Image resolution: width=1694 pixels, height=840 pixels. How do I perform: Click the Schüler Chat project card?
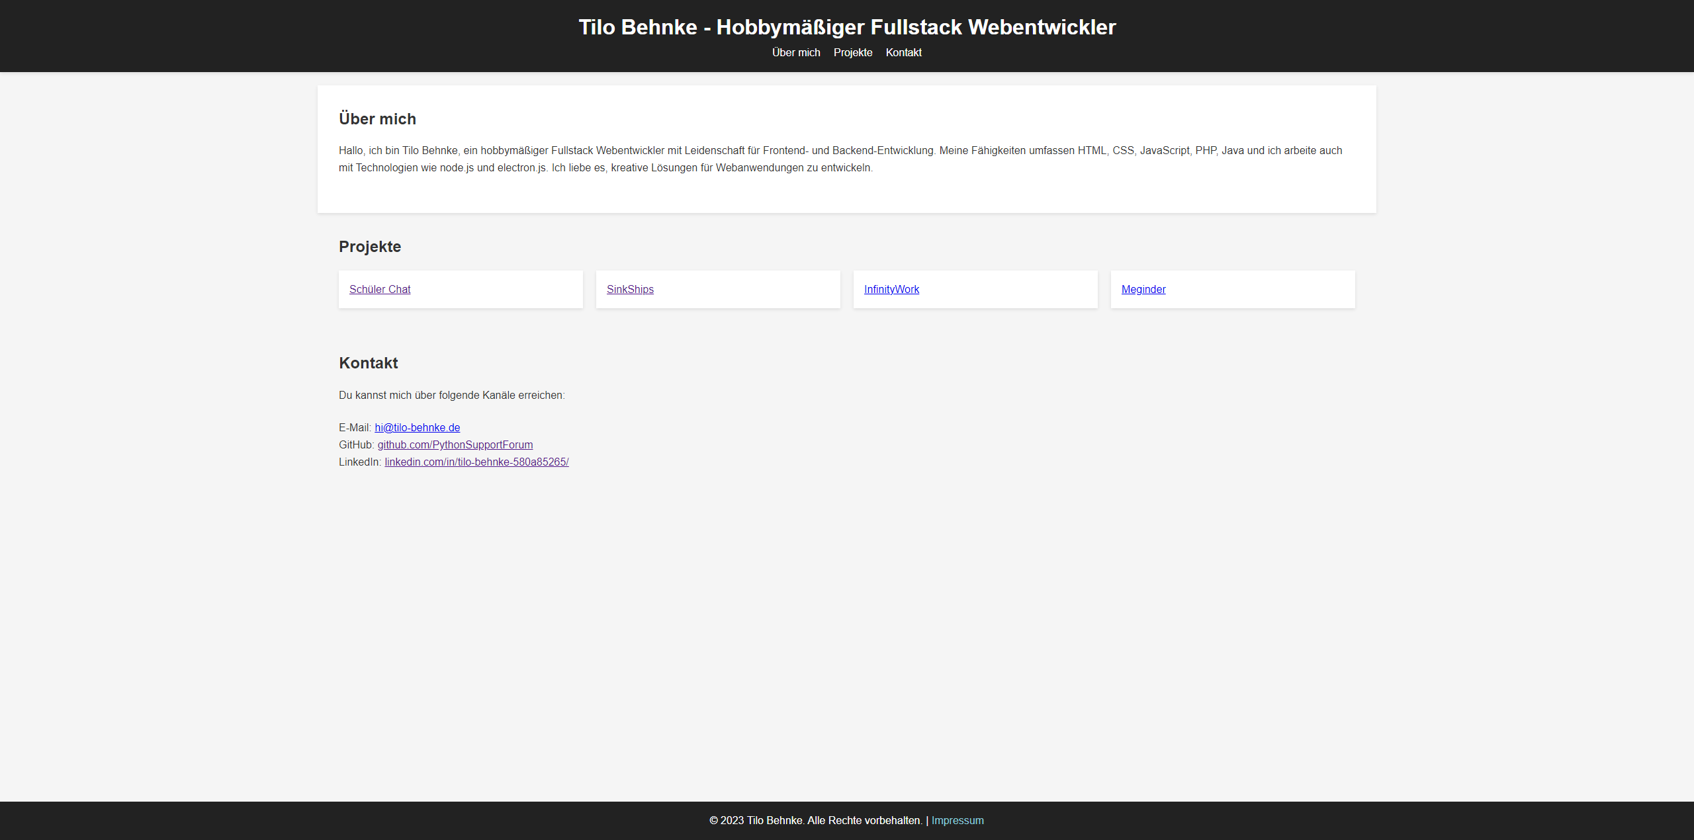[503, 289]
